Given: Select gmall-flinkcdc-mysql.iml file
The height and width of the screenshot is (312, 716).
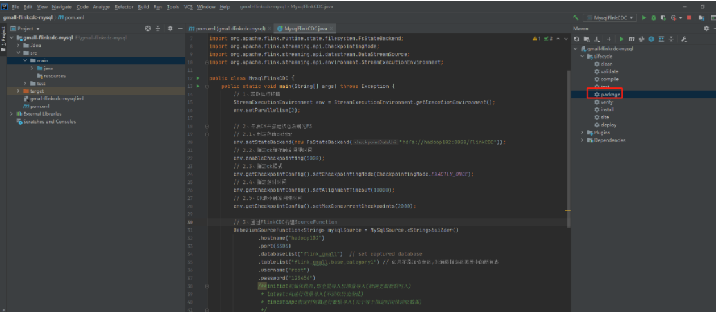Looking at the screenshot, I should 53,98.
